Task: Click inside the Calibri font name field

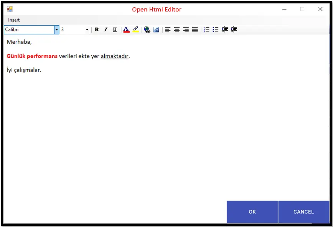Action: (x=29, y=30)
